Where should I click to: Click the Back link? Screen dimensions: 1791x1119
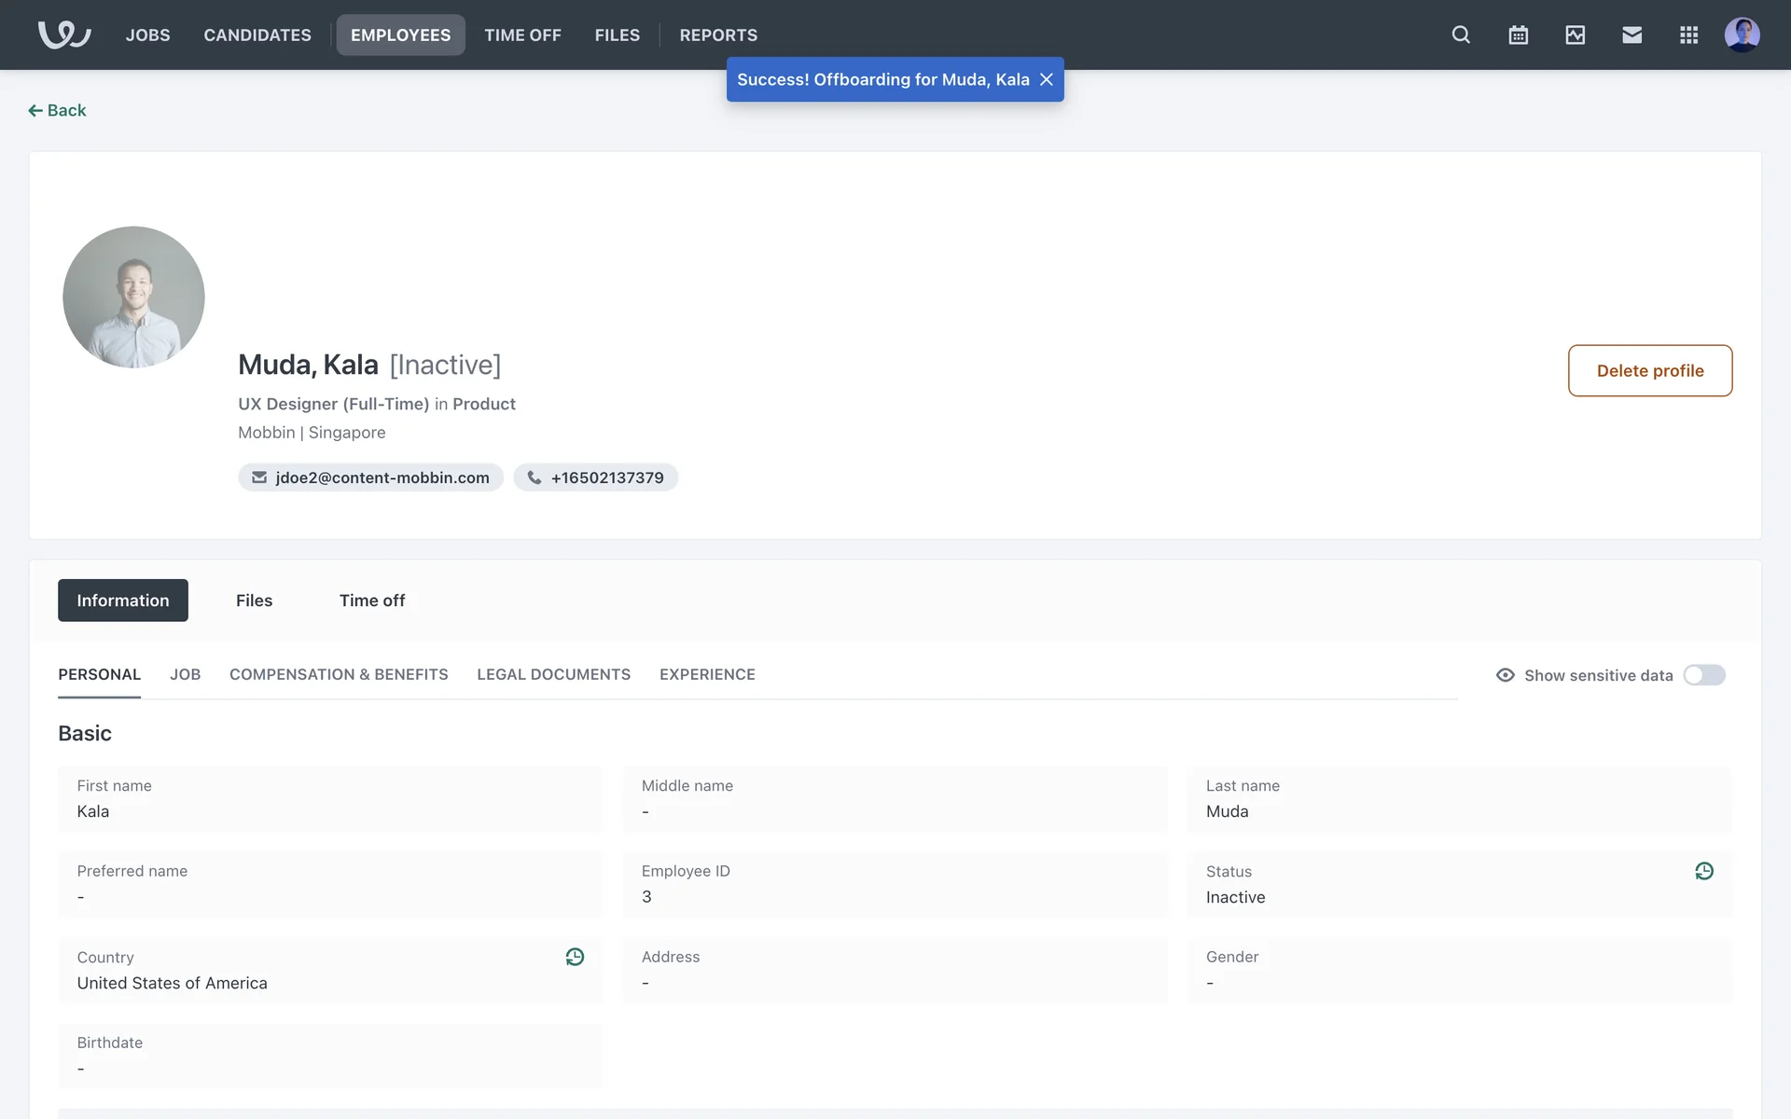[57, 110]
